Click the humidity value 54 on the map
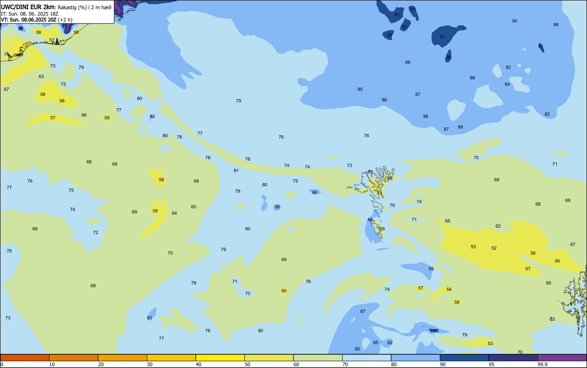This screenshot has width=587, height=368. [449, 290]
